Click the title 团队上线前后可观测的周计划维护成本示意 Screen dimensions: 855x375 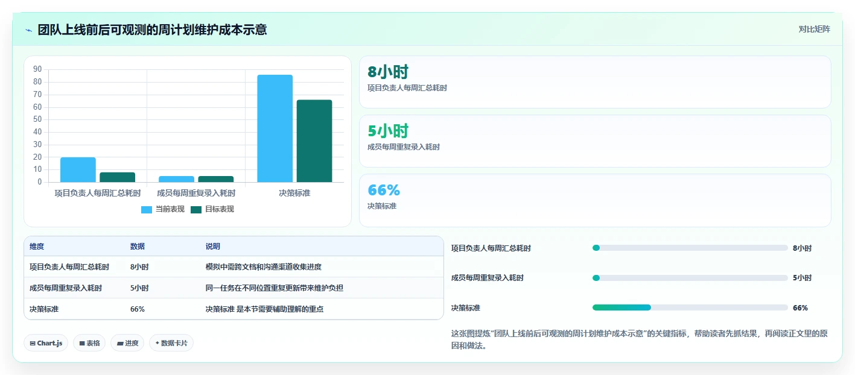coord(152,30)
